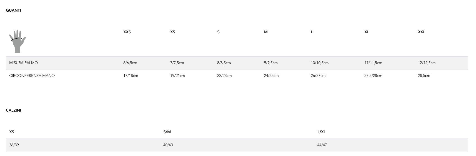Select the S/M socks size header
Screen dimensions: 476x156
coord(167,132)
